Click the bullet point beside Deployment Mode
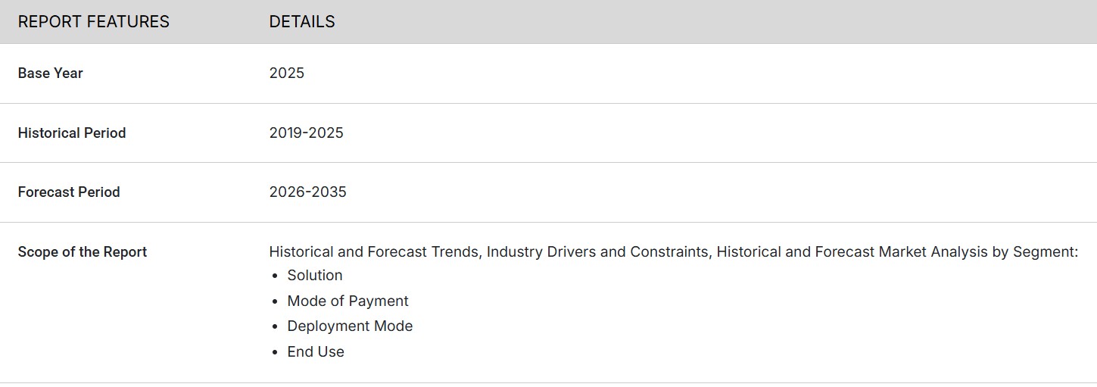The height and width of the screenshot is (387, 1097). [275, 326]
